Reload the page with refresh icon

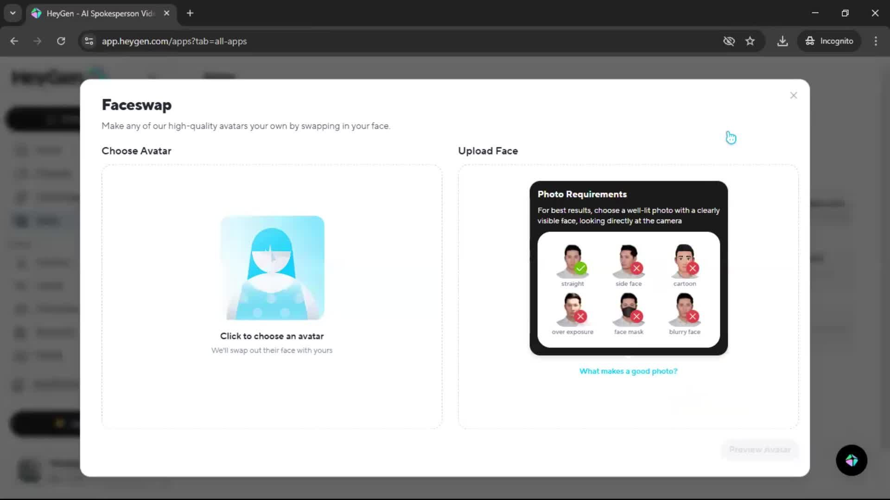[x=61, y=41]
